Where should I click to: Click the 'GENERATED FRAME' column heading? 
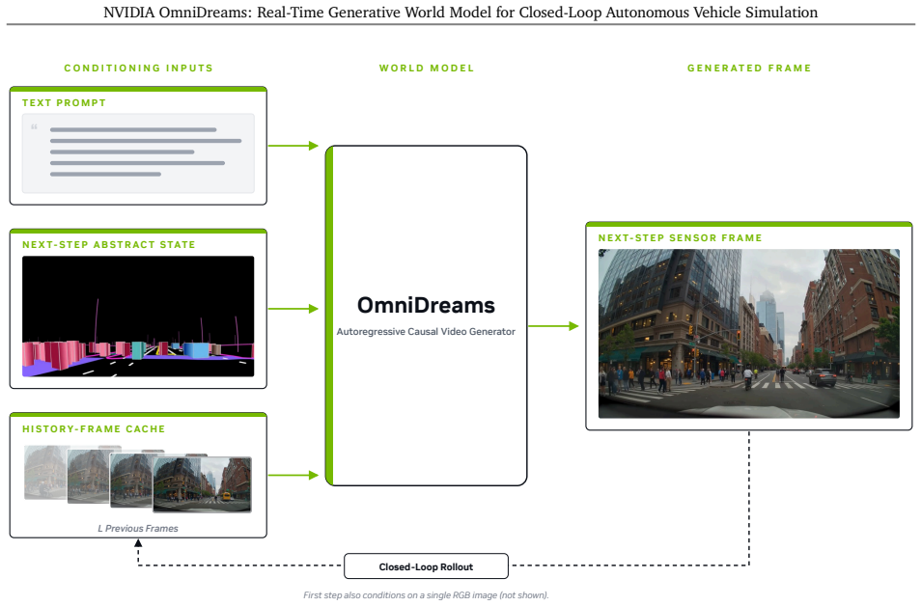749,69
